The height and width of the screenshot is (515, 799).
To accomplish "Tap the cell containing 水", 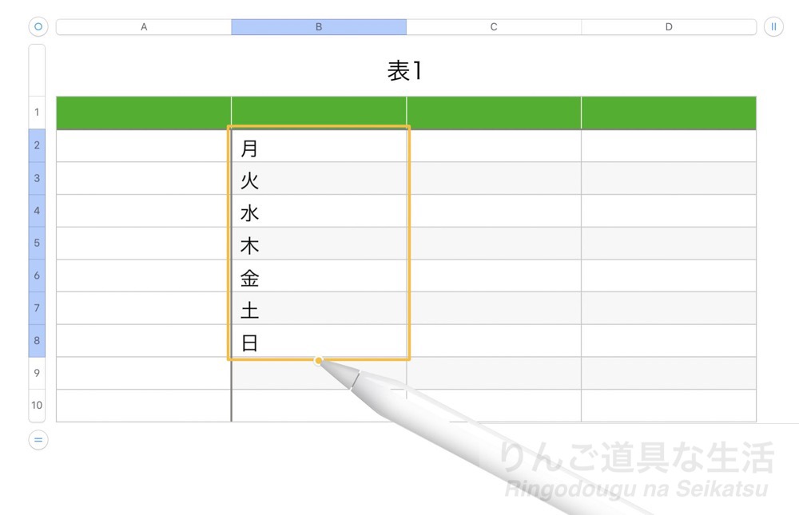I will [318, 211].
